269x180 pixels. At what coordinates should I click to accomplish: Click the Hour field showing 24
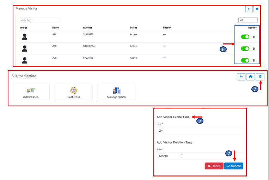pos(200,131)
